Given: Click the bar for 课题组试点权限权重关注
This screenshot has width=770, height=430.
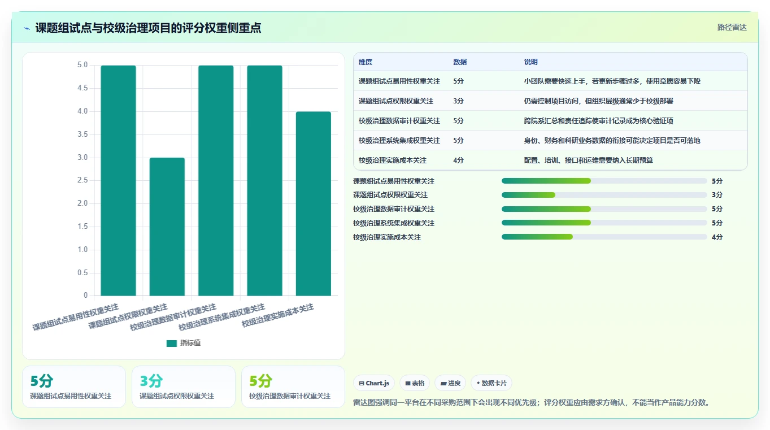Looking at the screenshot, I should pos(167,227).
